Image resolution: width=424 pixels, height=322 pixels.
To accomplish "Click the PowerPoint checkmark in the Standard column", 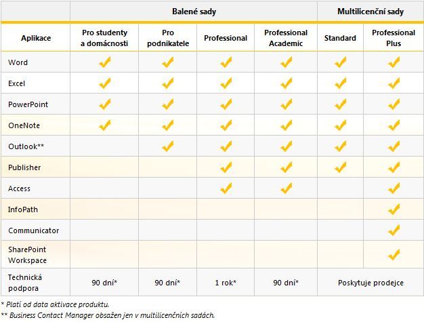I will (341, 104).
